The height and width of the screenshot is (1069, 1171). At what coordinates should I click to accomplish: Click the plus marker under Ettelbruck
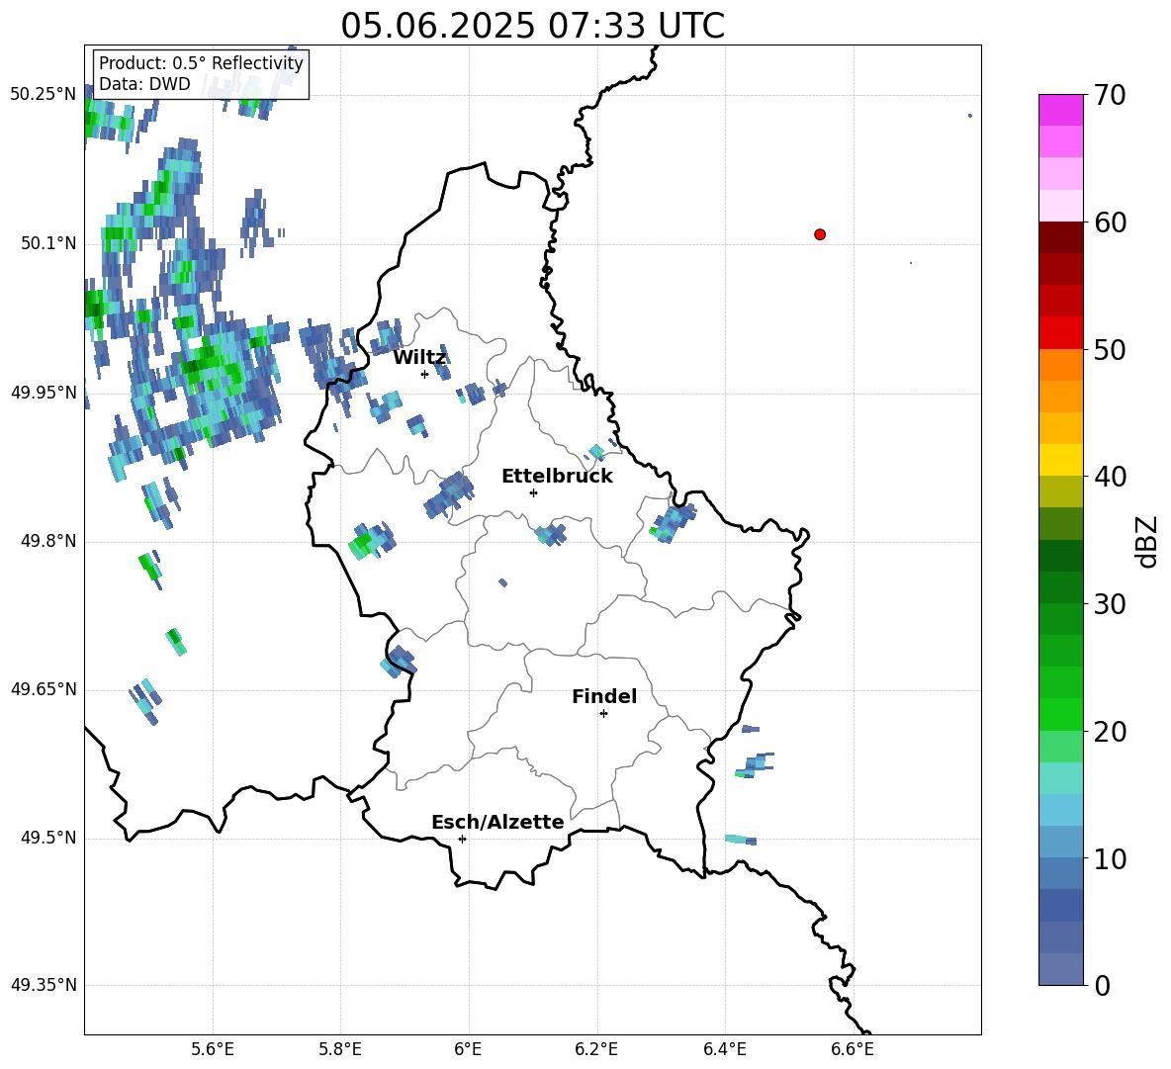533,492
